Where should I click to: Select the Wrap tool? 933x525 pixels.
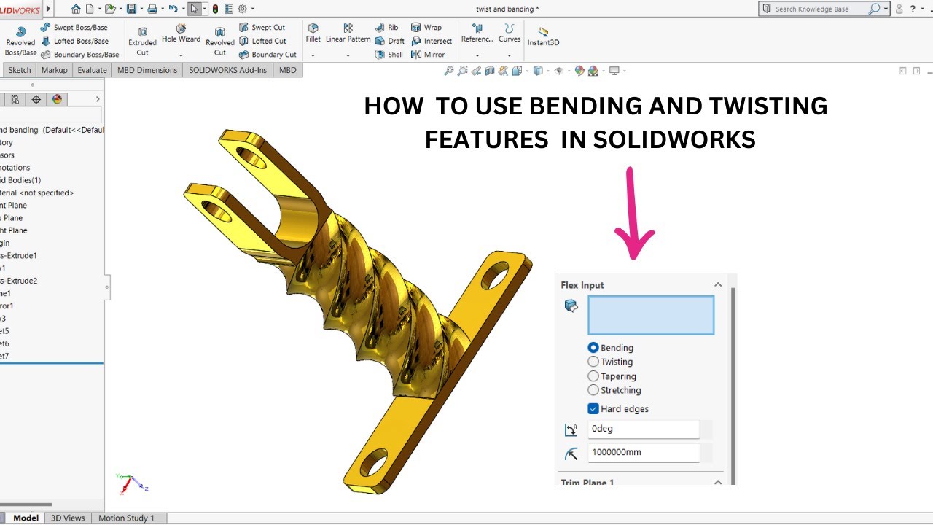[x=426, y=28]
